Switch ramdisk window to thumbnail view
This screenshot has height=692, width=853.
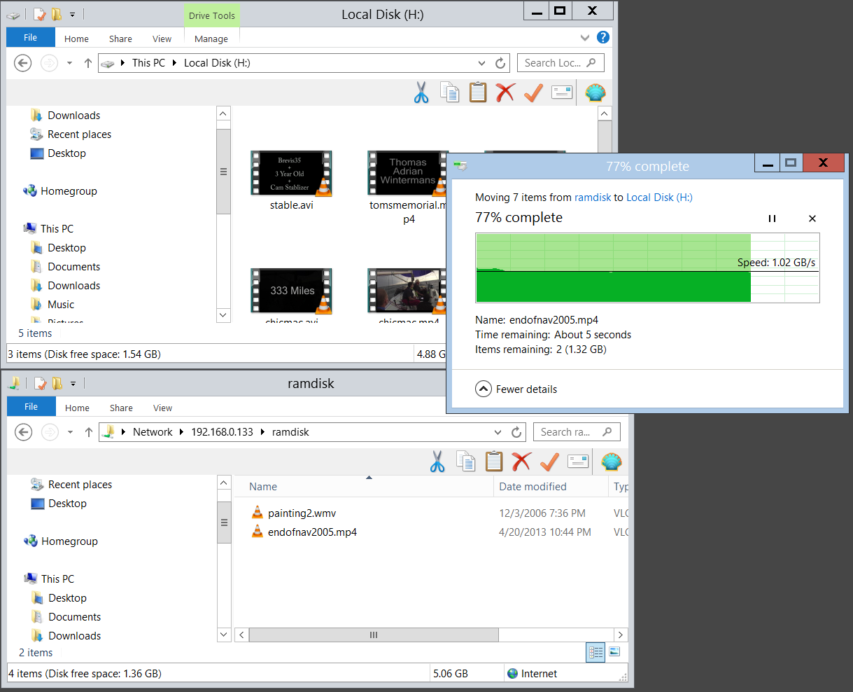tap(614, 651)
